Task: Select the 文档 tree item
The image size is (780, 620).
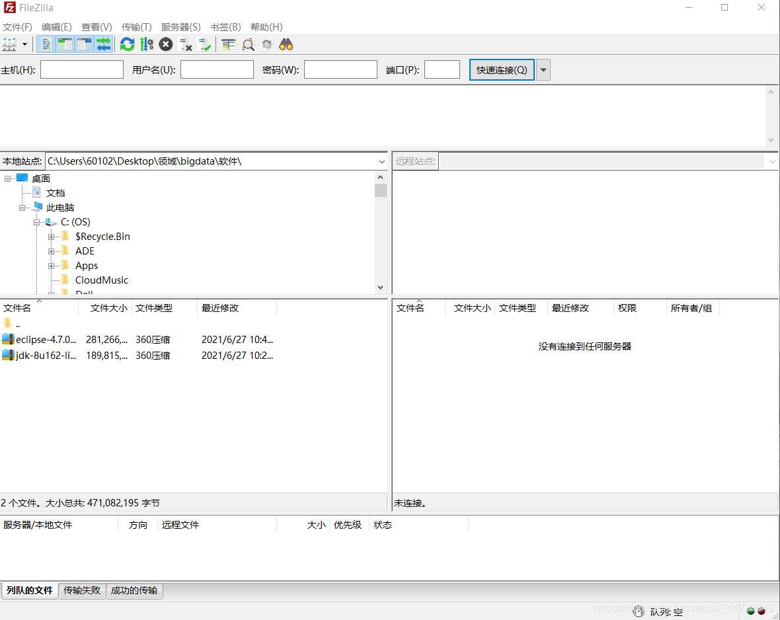Action: click(56, 193)
